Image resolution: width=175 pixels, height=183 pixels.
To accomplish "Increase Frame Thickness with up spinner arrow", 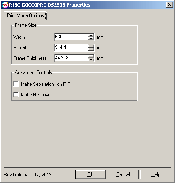I will coord(91,57).
